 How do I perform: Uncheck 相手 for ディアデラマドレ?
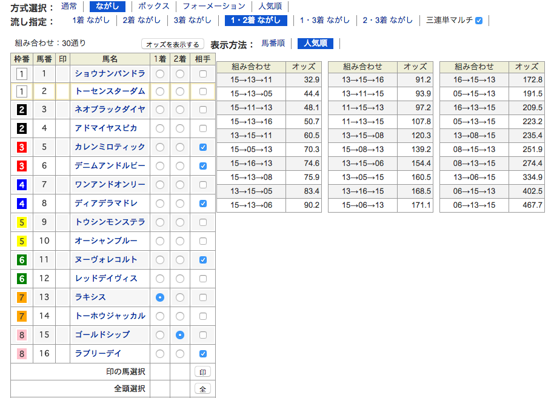(203, 204)
